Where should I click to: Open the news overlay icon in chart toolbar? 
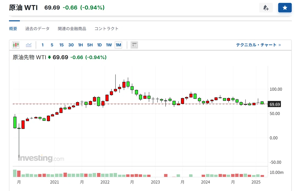[x=134, y=45]
